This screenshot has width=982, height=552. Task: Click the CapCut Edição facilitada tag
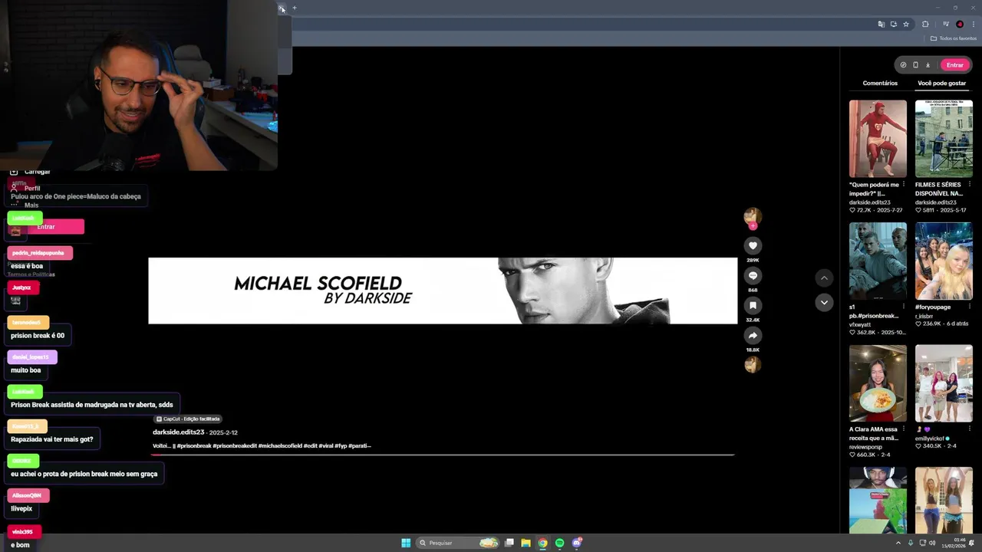tap(188, 419)
